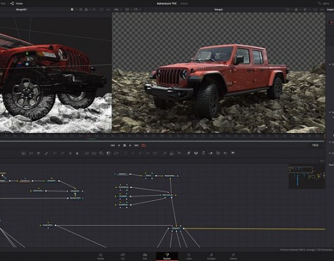Add a Color Corrector node
Image resolution: width=334 pixels, height=261 pixels.
point(55,153)
